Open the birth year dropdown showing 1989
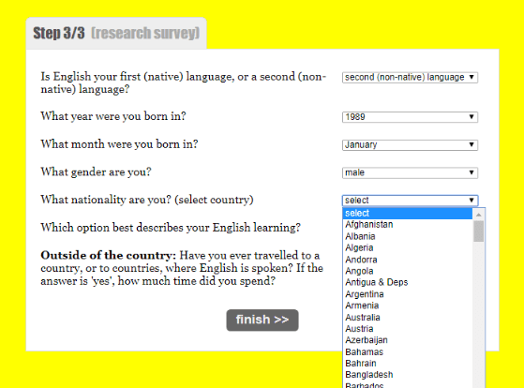The height and width of the screenshot is (388, 524). point(410,117)
